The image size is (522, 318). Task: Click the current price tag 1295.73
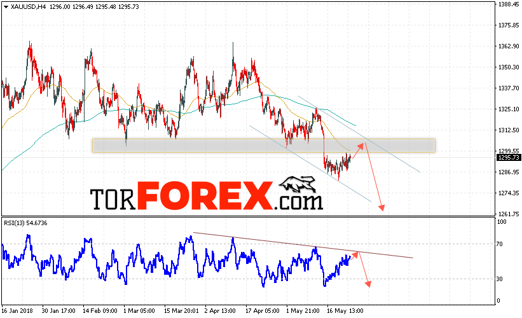coord(509,158)
